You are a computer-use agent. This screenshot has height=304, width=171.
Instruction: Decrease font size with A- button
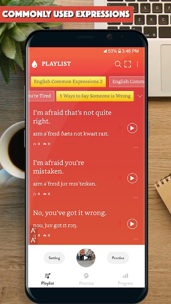click(33, 230)
